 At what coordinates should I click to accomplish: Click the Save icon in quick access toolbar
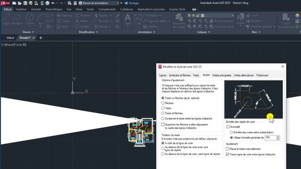tap(25, 3)
